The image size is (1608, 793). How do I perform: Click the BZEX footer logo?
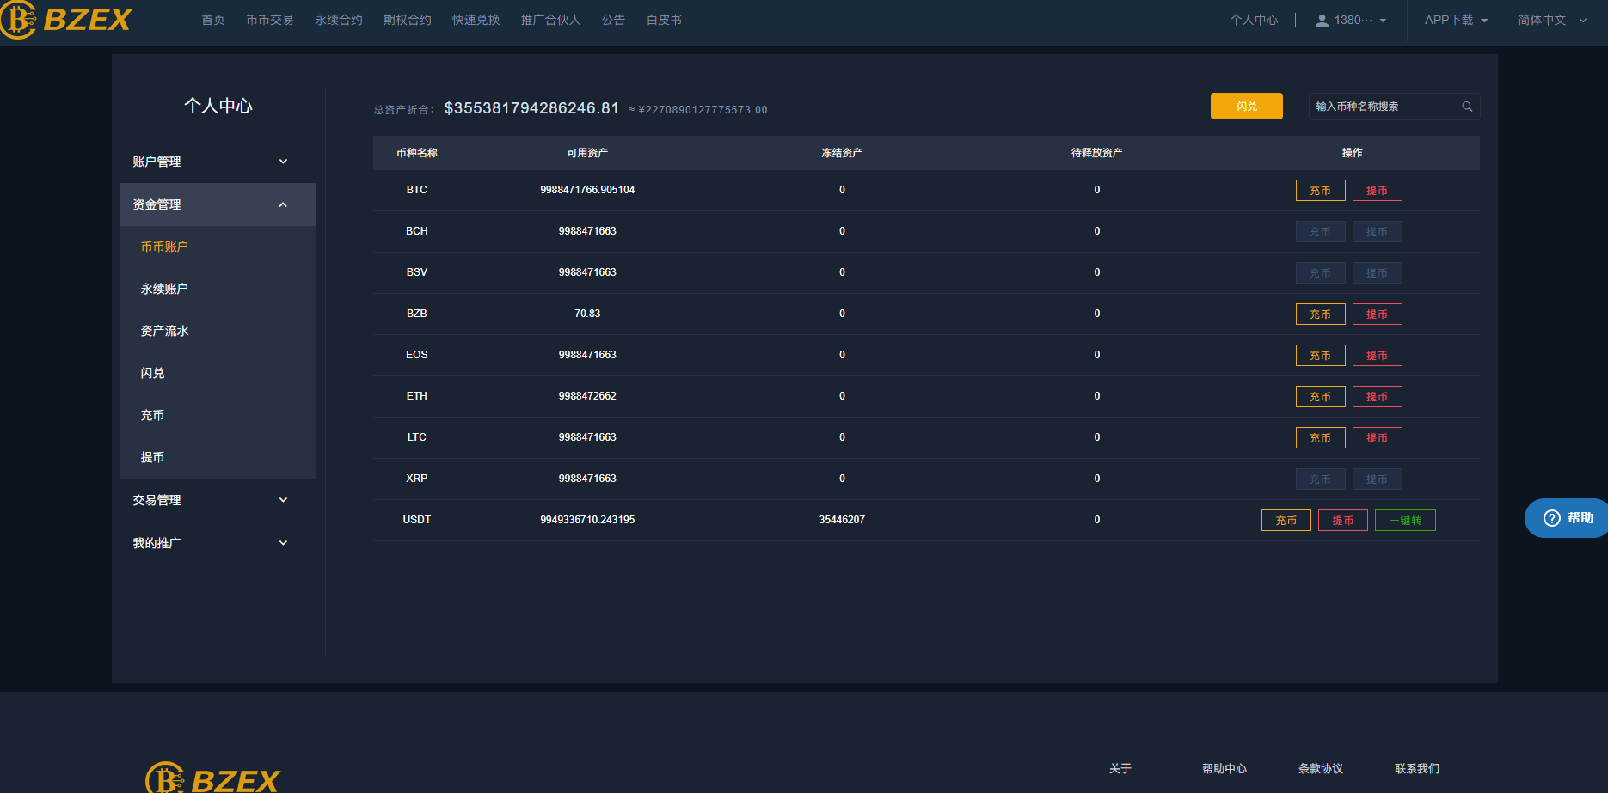pos(212,778)
